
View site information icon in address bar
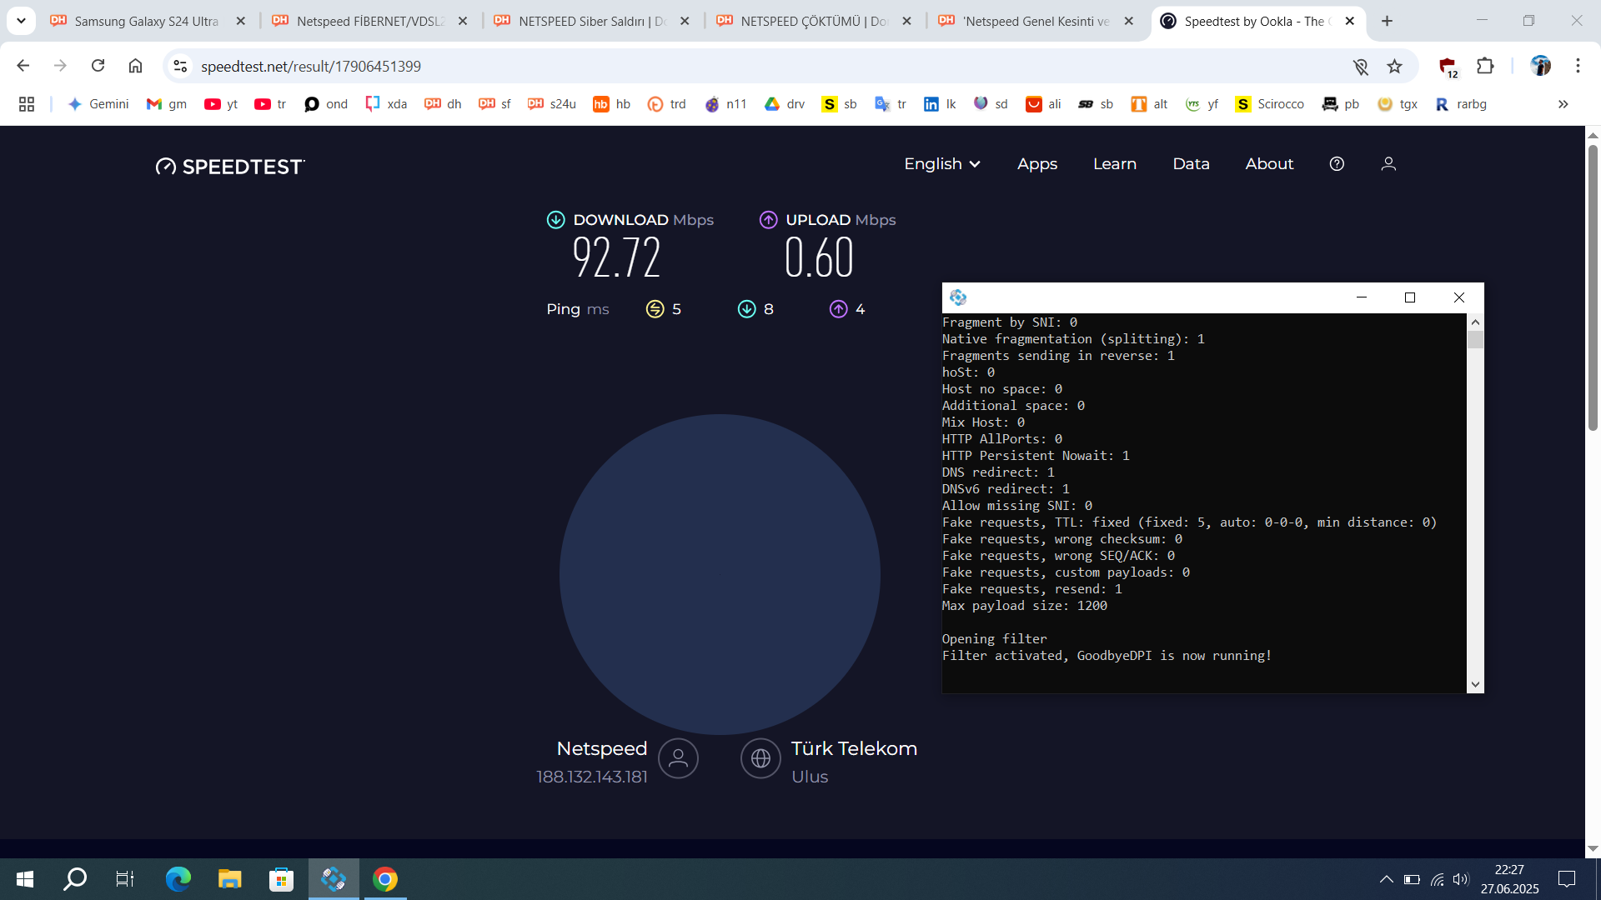click(x=180, y=66)
